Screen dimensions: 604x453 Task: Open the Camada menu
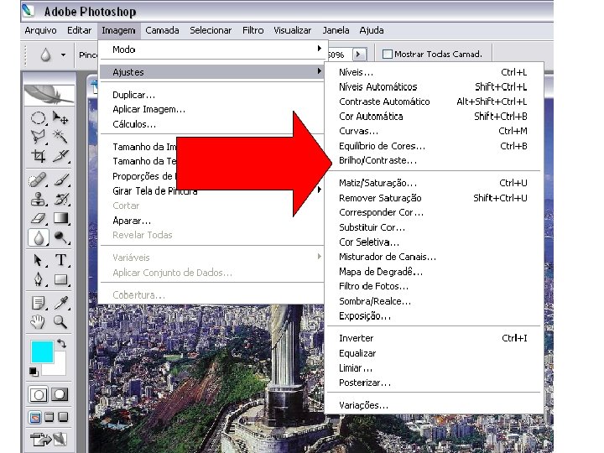point(162,30)
